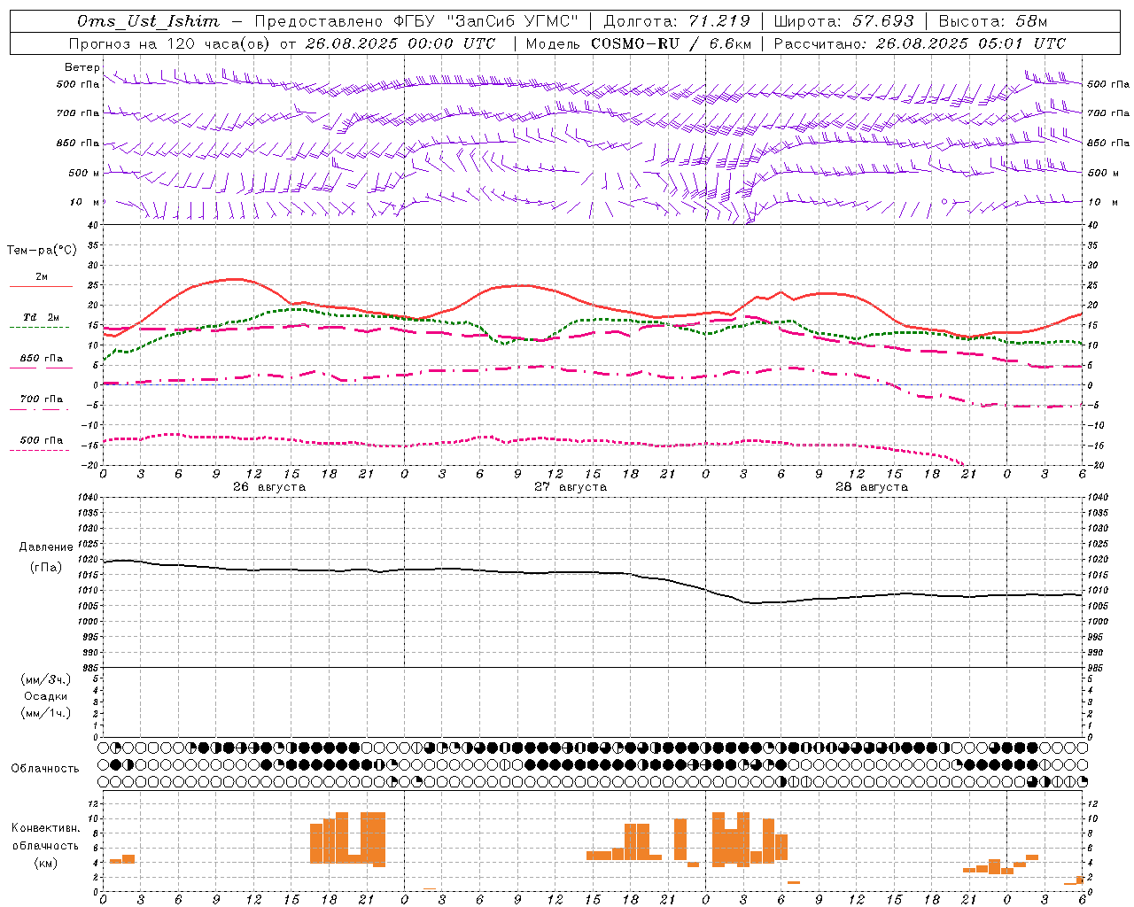
Task: Click the 26 августа date label
Action: tap(269, 487)
